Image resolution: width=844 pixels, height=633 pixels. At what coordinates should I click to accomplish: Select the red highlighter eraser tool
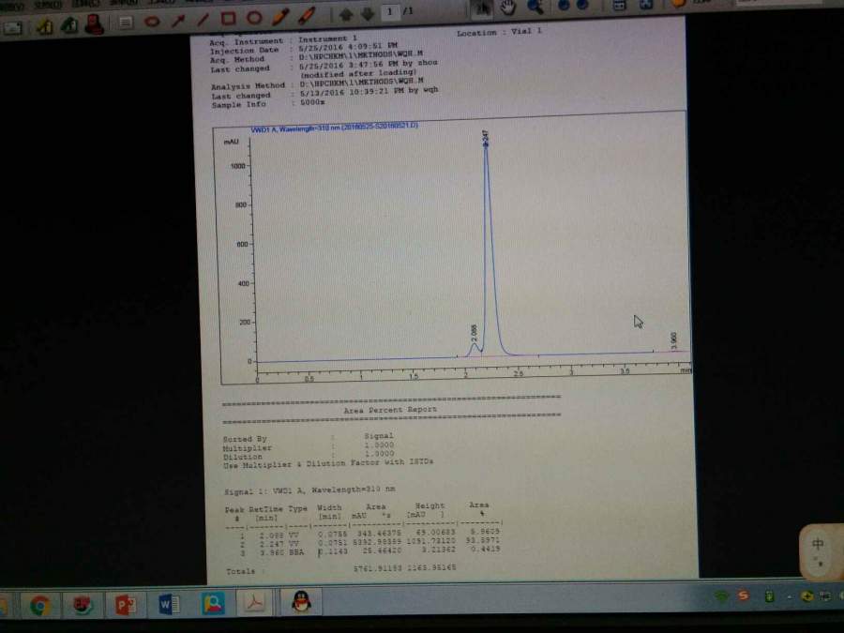(x=307, y=15)
